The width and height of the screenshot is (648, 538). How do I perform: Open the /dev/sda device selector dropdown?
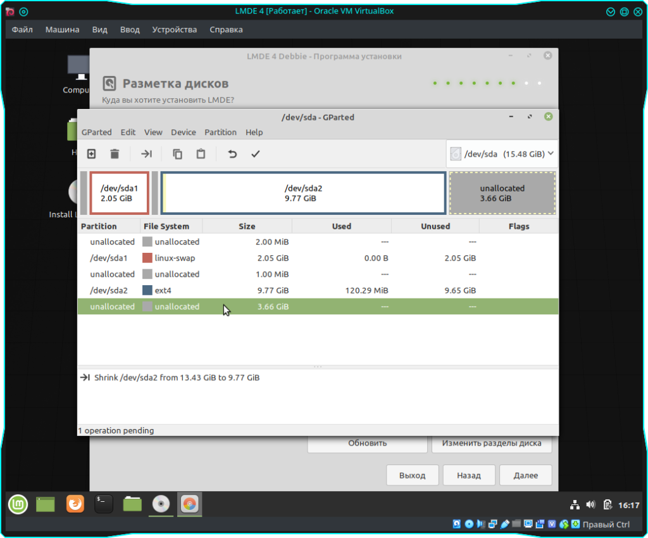[502, 154]
